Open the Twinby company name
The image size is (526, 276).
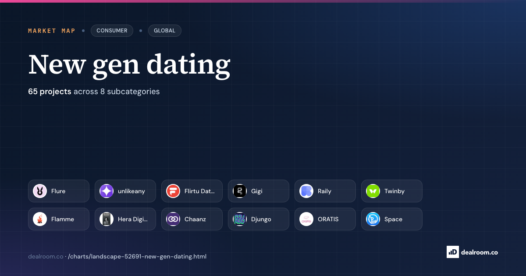[394, 191]
